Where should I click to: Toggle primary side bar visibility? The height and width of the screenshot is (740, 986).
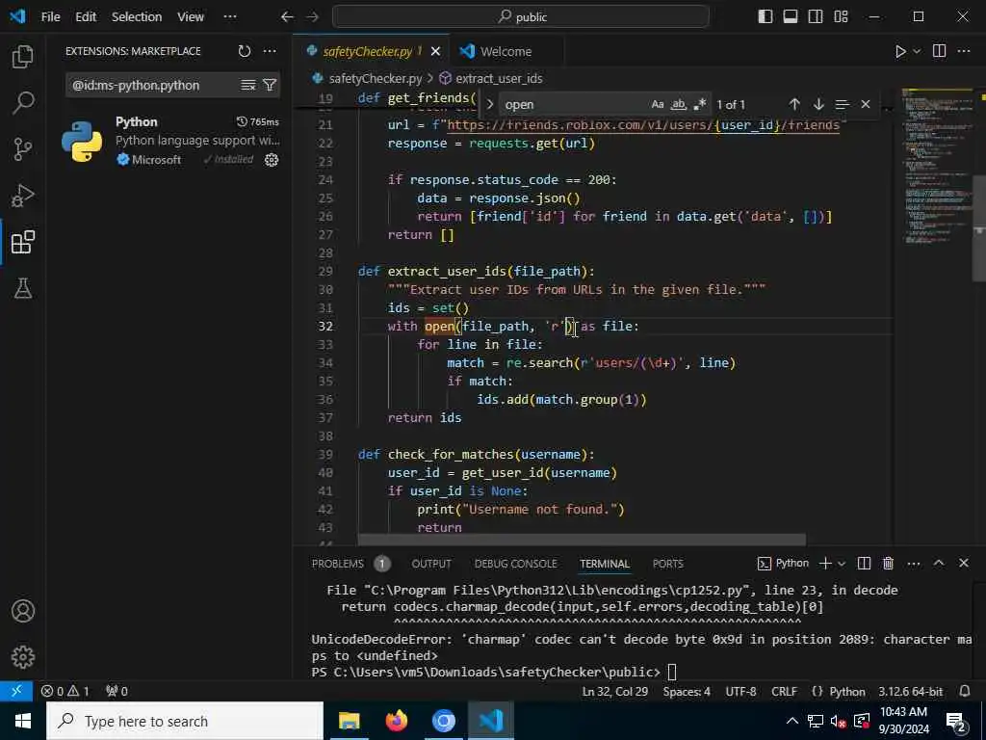(x=765, y=17)
